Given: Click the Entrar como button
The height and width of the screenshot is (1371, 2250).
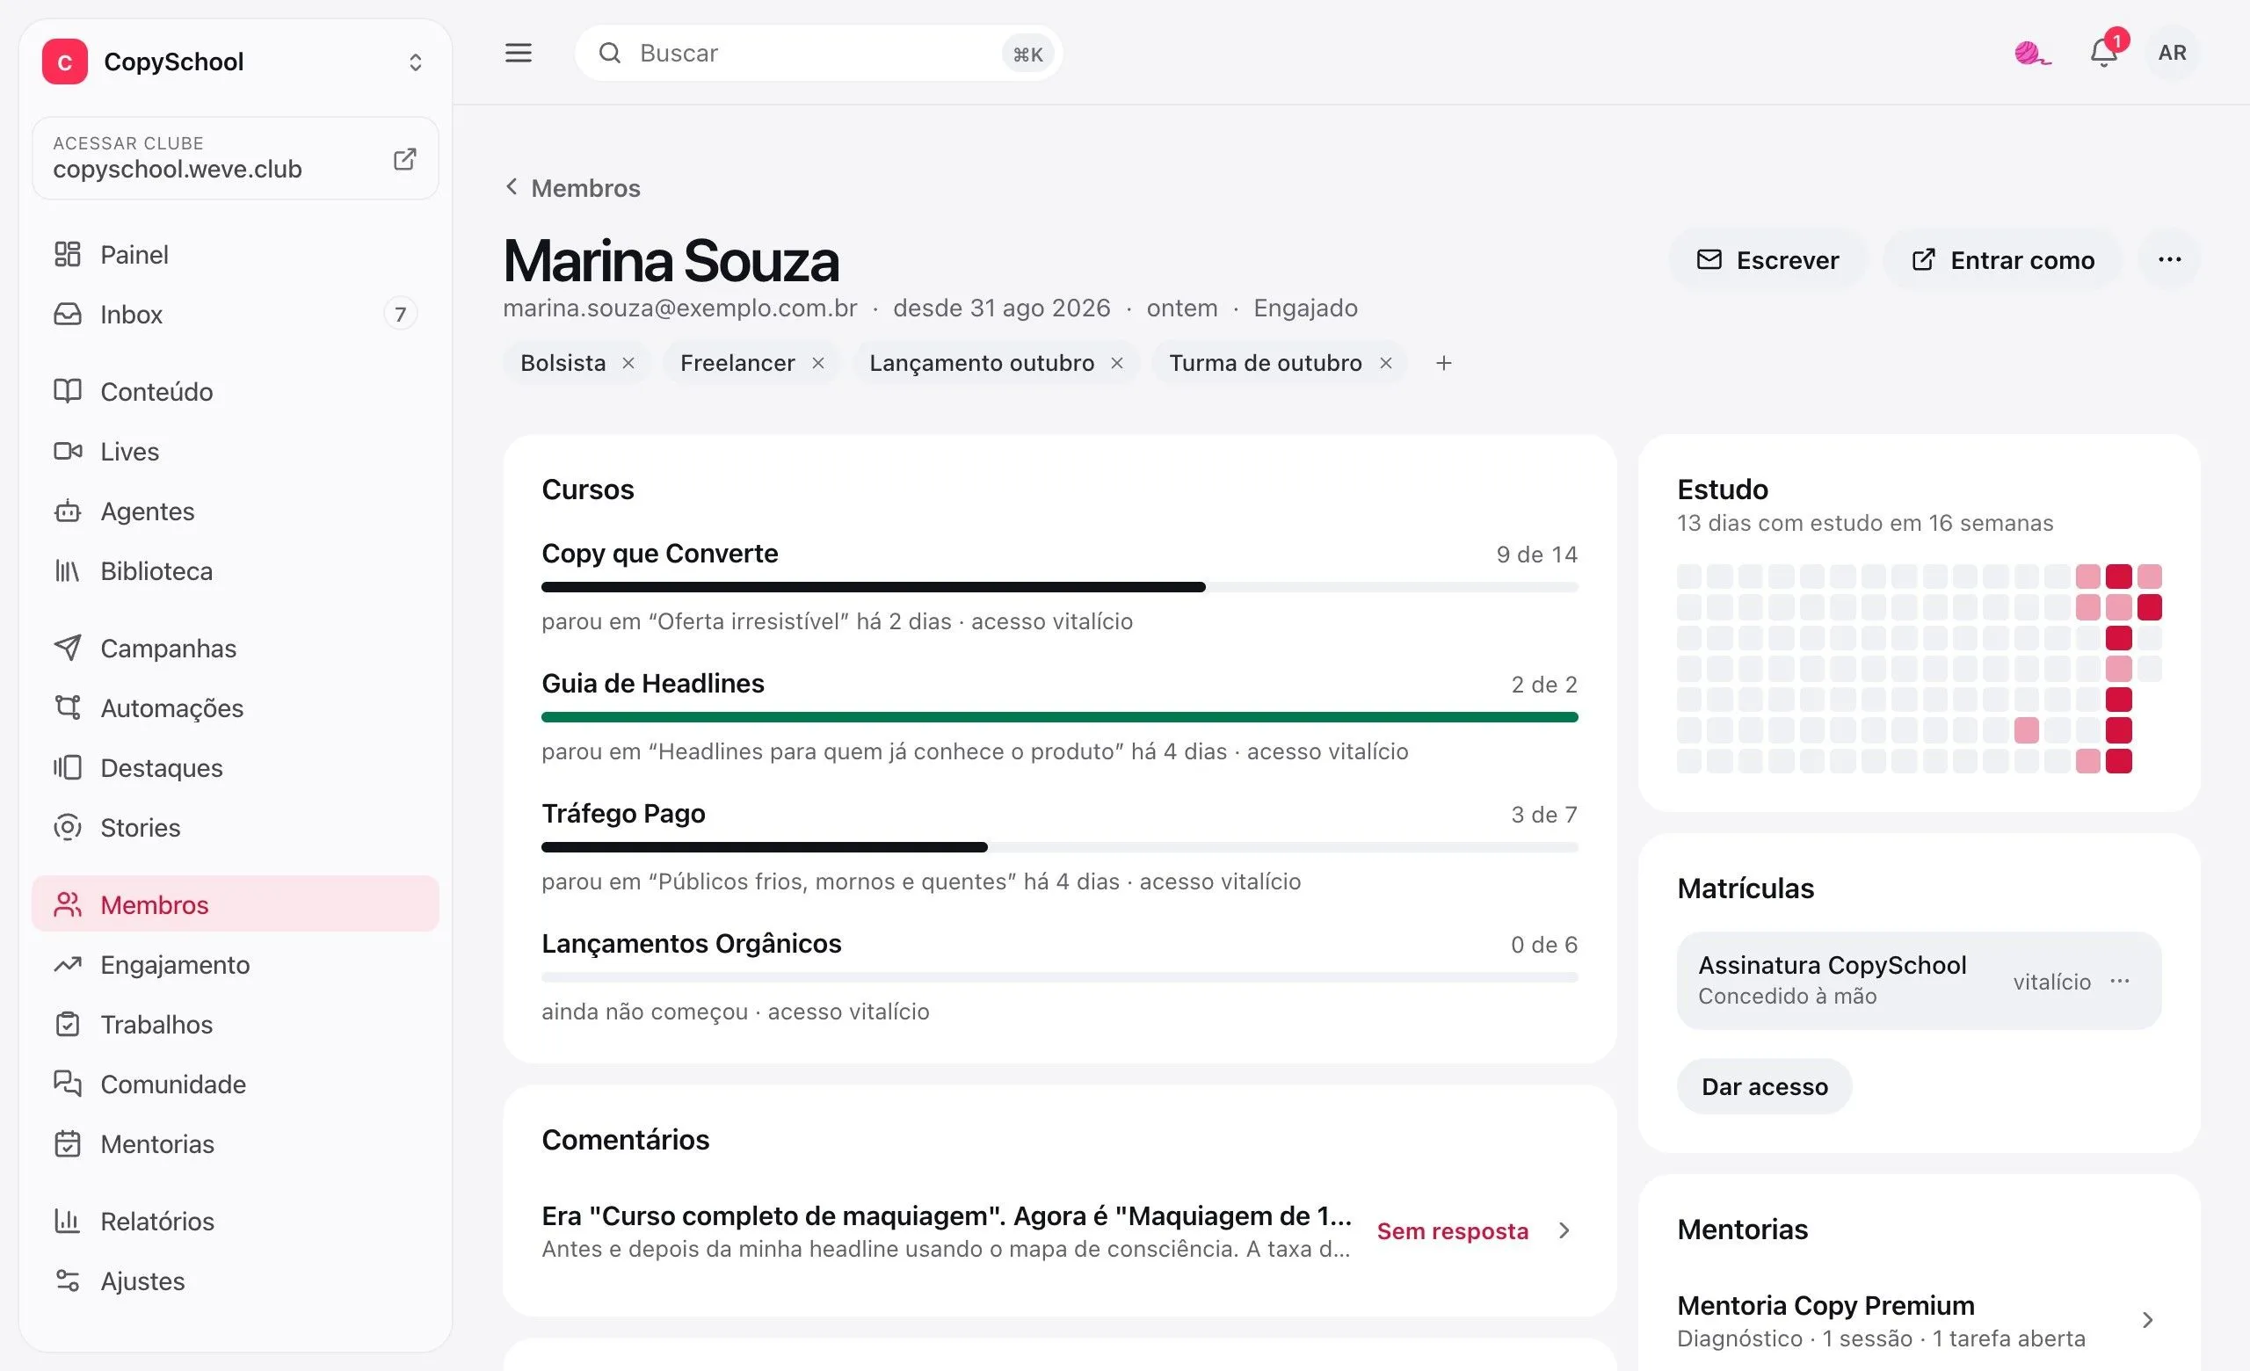Looking at the screenshot, I should (2002, 260).
